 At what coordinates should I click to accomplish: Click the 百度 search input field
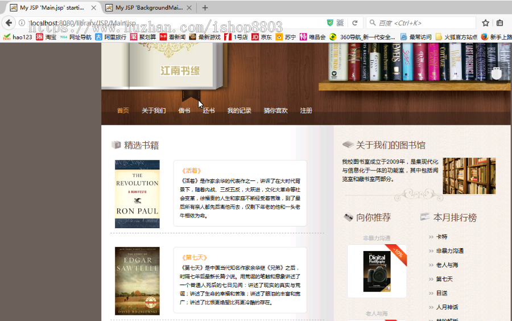coord(421,23)
